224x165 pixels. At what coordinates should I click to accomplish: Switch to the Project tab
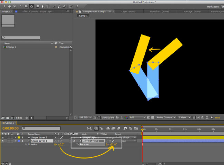coord(6,11)
